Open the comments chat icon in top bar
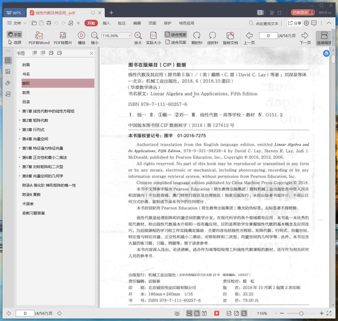The image size is (338, 321). (314, 23)
